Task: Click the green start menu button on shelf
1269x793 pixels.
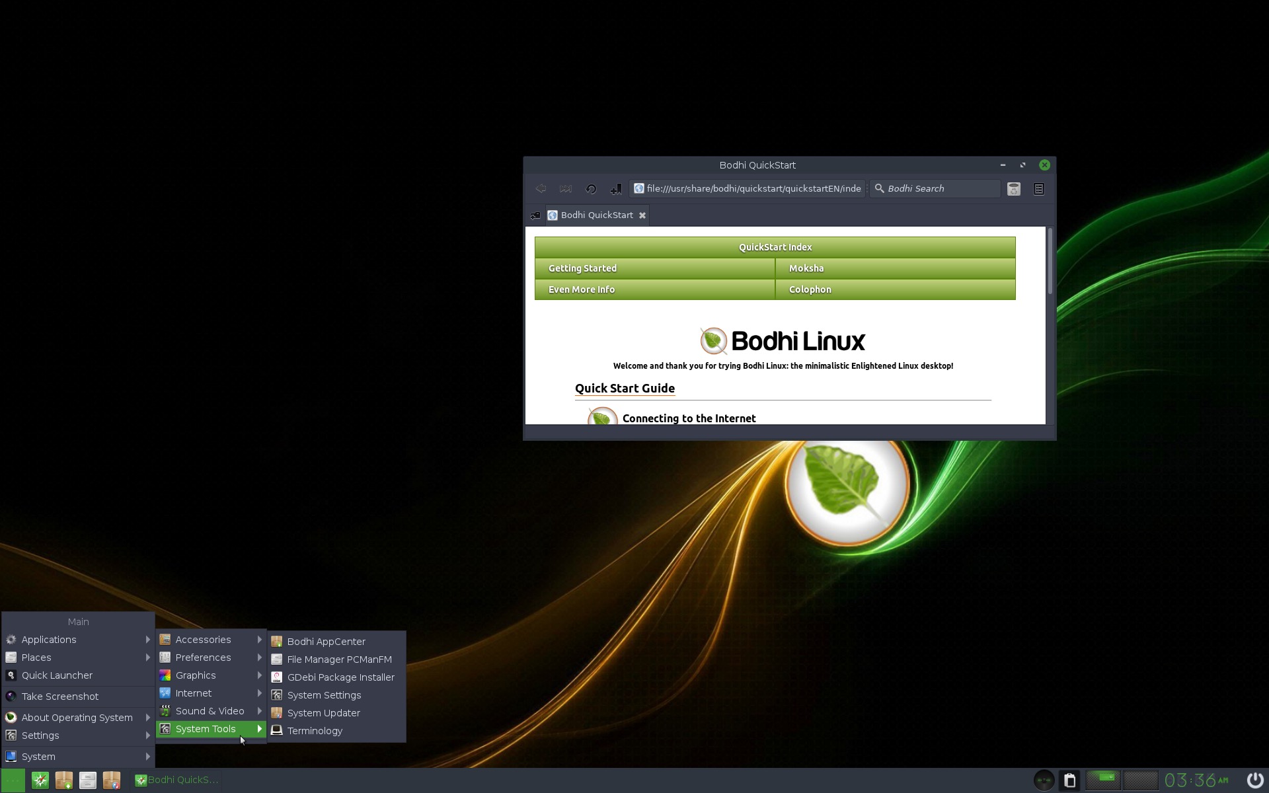Action: pyautogui.click(x=13, y=780)
